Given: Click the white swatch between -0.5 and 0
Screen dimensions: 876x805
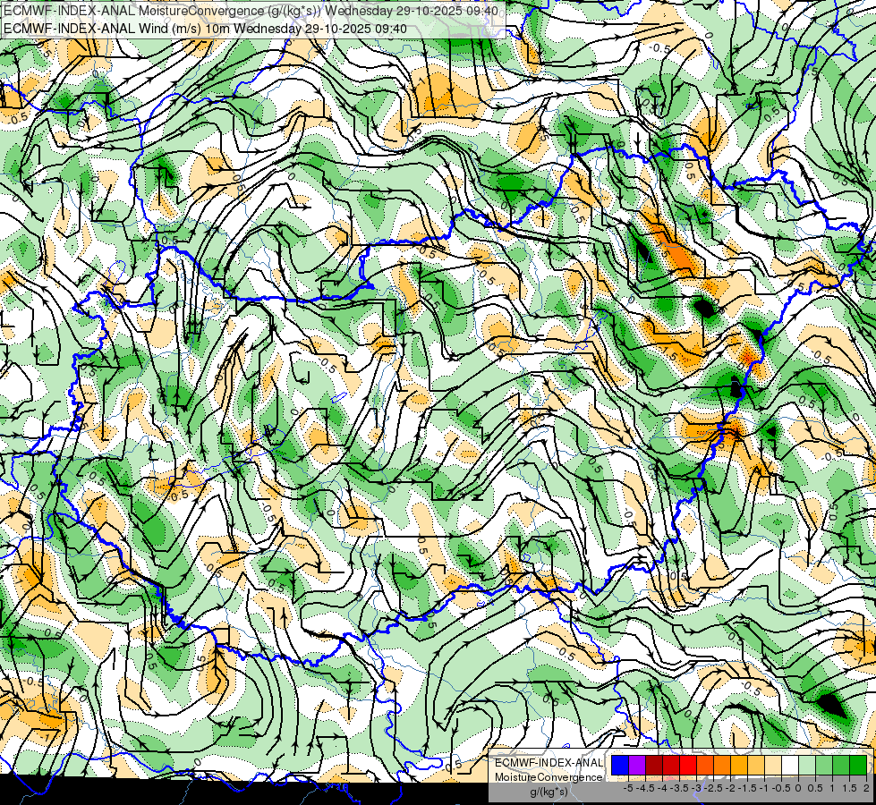Looking at the screenshot, I should coord(790,766).
